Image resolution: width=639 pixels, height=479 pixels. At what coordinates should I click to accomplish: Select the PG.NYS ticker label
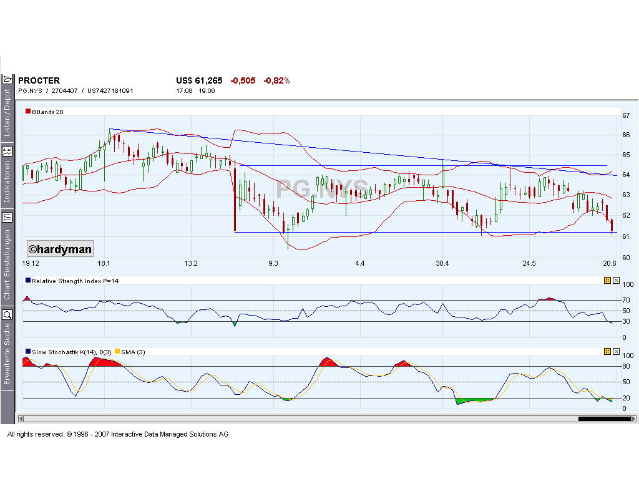click(31, 90)
